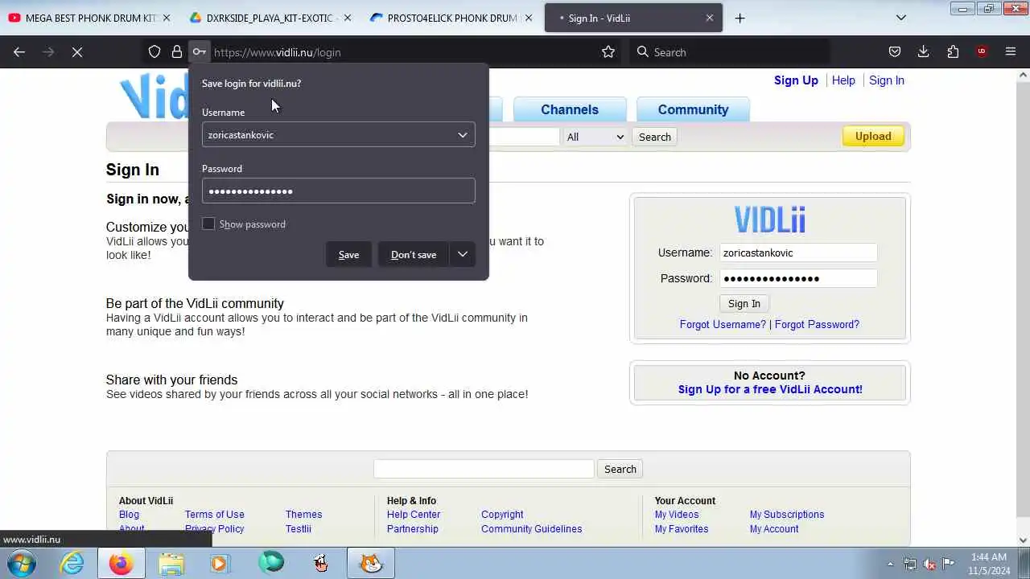The image size is (1030, 579).
Task: Open the tracking protection shield icon
Action: tap(154, 52)
